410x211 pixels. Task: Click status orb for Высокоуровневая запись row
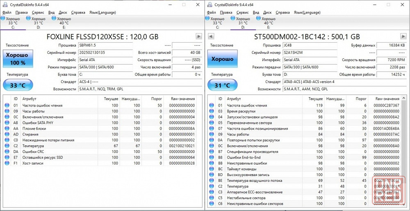click(x=212, y=174)
